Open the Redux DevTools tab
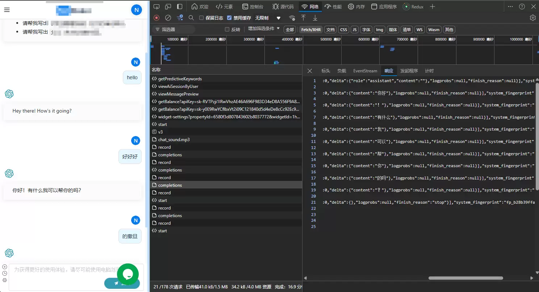The height and width of the screenshot is (292, 539). [x=413, y=7]
